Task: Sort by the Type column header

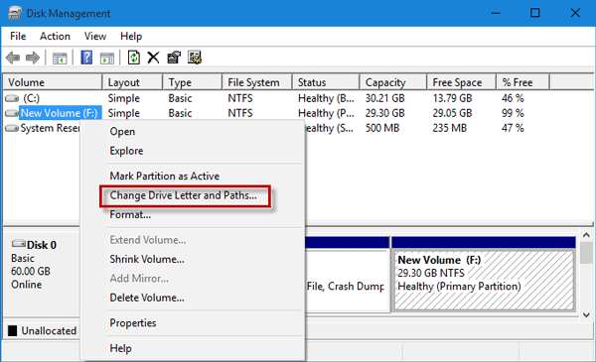Action: pyautogui.click(x=193, y=82)
